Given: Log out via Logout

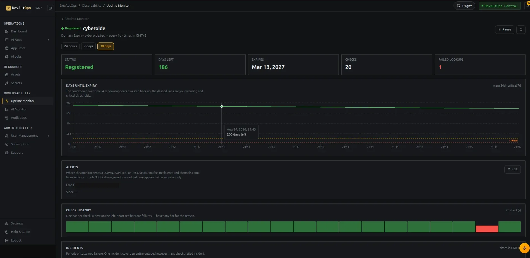Looking at the screenshot, I should [16, 240].
